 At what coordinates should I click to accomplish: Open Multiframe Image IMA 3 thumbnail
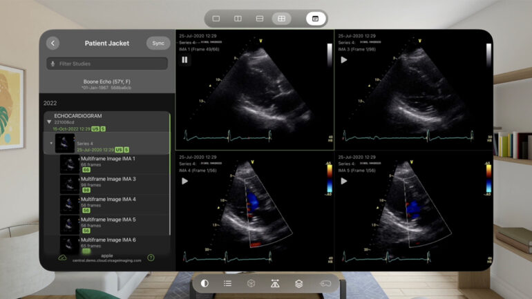70,183
